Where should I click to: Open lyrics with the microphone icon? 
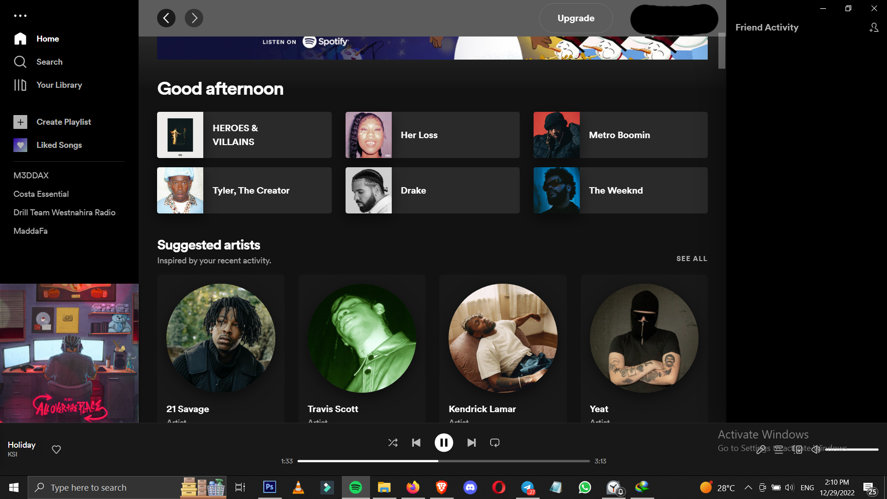[x=760, y=450]
